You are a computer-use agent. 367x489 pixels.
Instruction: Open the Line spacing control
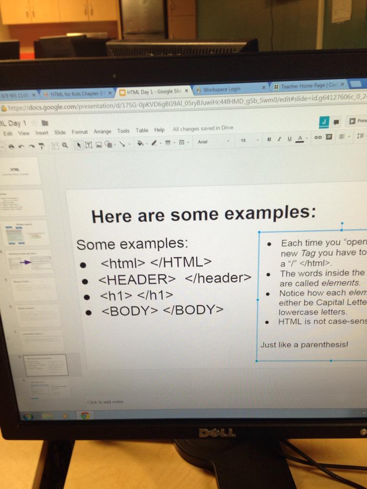(x=360, y=136)
